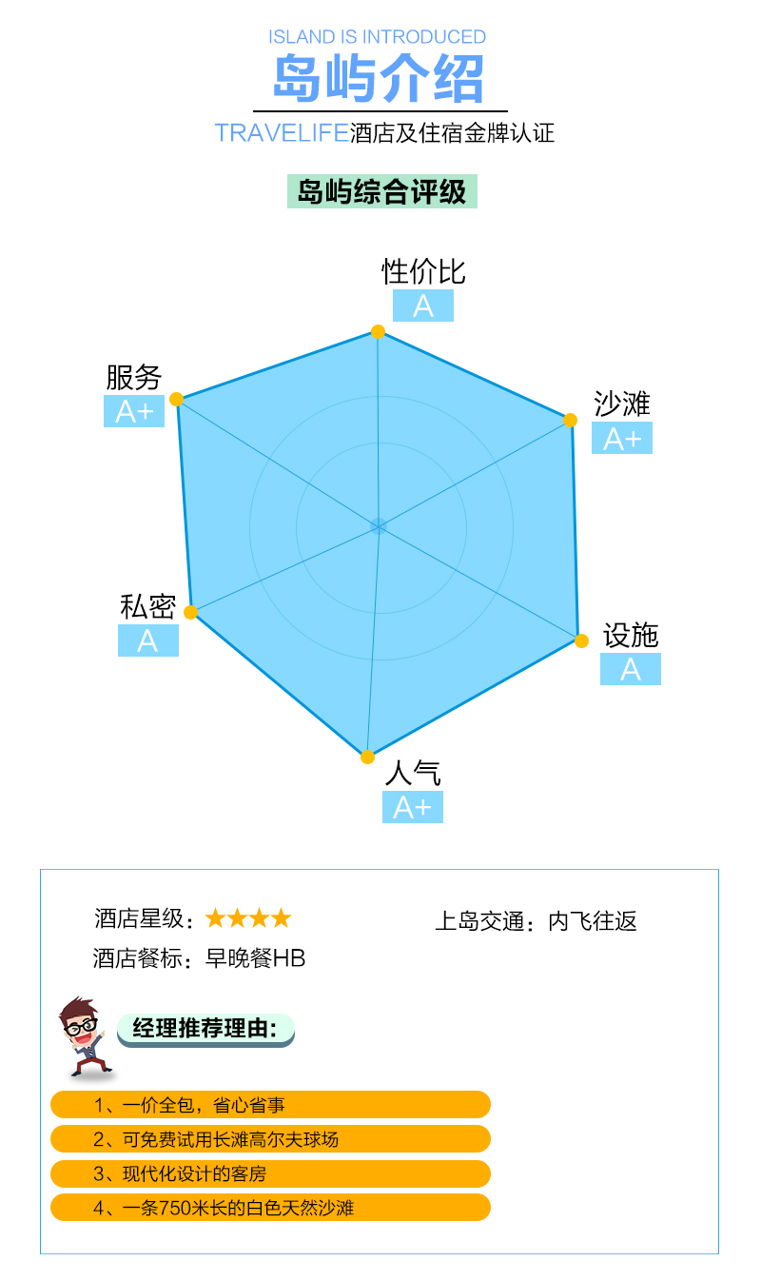
Task: Click the 一价全包，省心省事 orange bar
Action: [270, 1105]
